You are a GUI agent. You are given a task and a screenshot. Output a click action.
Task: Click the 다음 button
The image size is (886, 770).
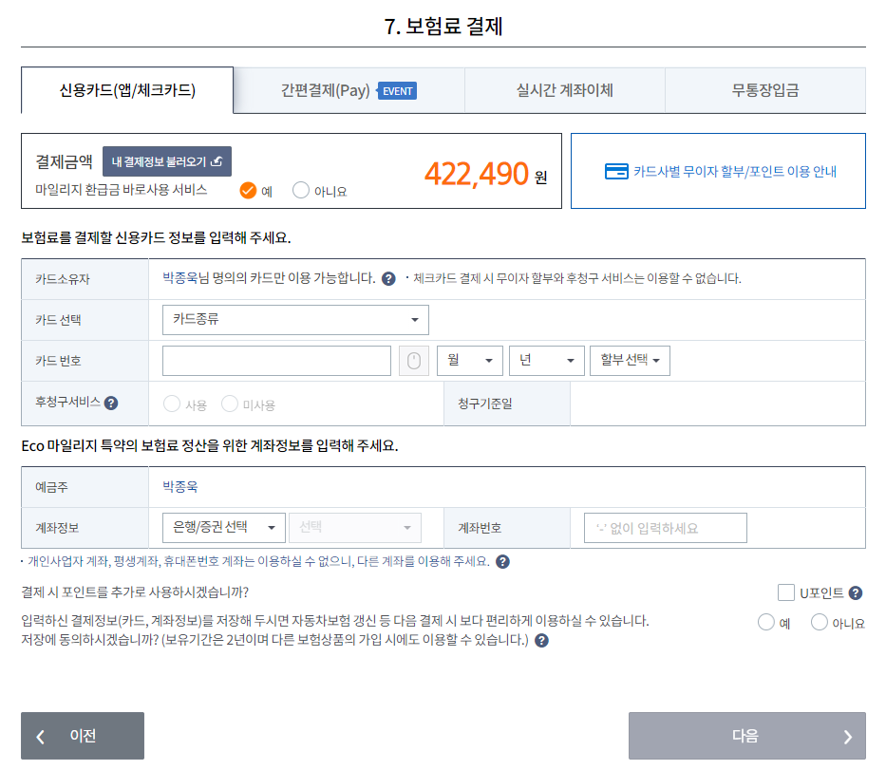tap(747, 736)
